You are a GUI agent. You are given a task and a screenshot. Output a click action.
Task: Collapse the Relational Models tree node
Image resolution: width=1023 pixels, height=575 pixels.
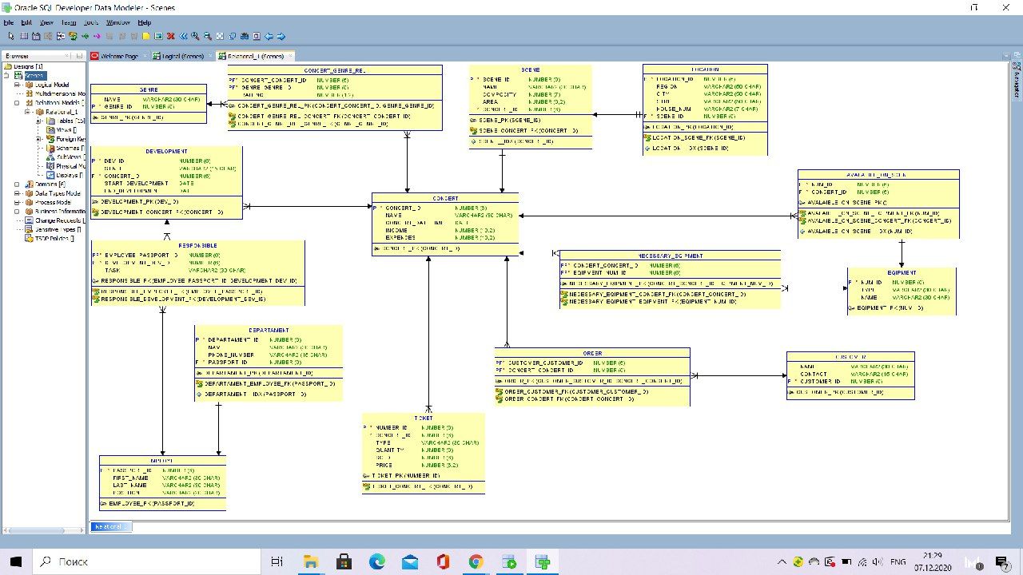pos(18,103)
